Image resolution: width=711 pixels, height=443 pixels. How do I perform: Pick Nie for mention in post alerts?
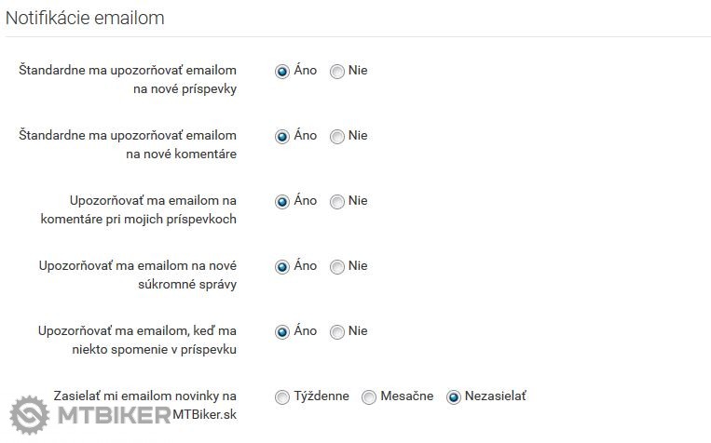coord(337,332)
